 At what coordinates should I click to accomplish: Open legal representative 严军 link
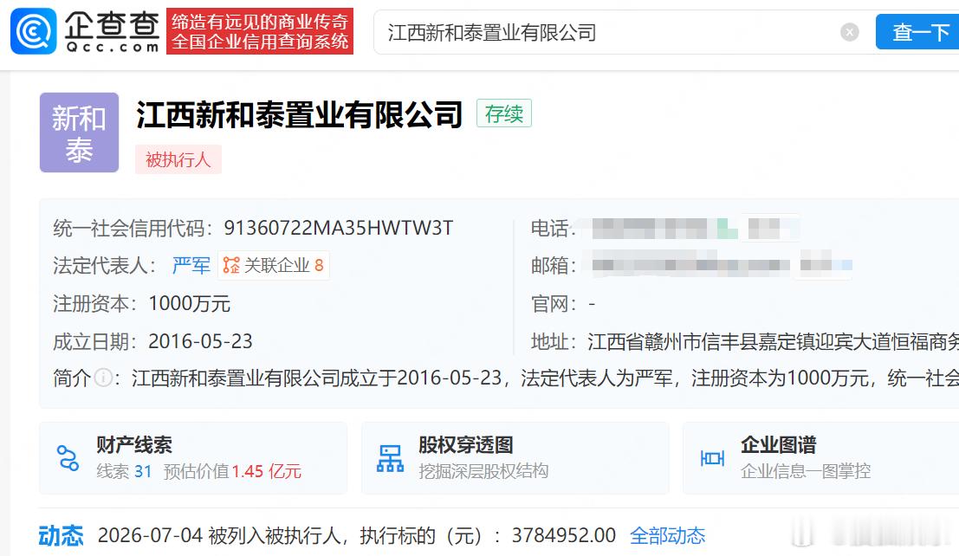coord(191,266)
